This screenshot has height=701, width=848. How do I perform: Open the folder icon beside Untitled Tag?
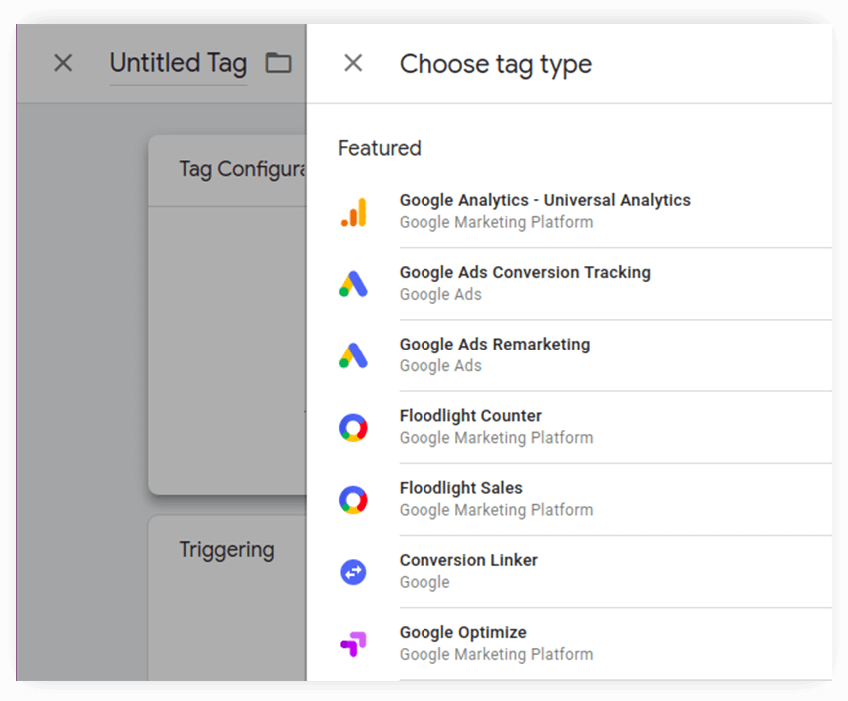[x=278, y=62]
